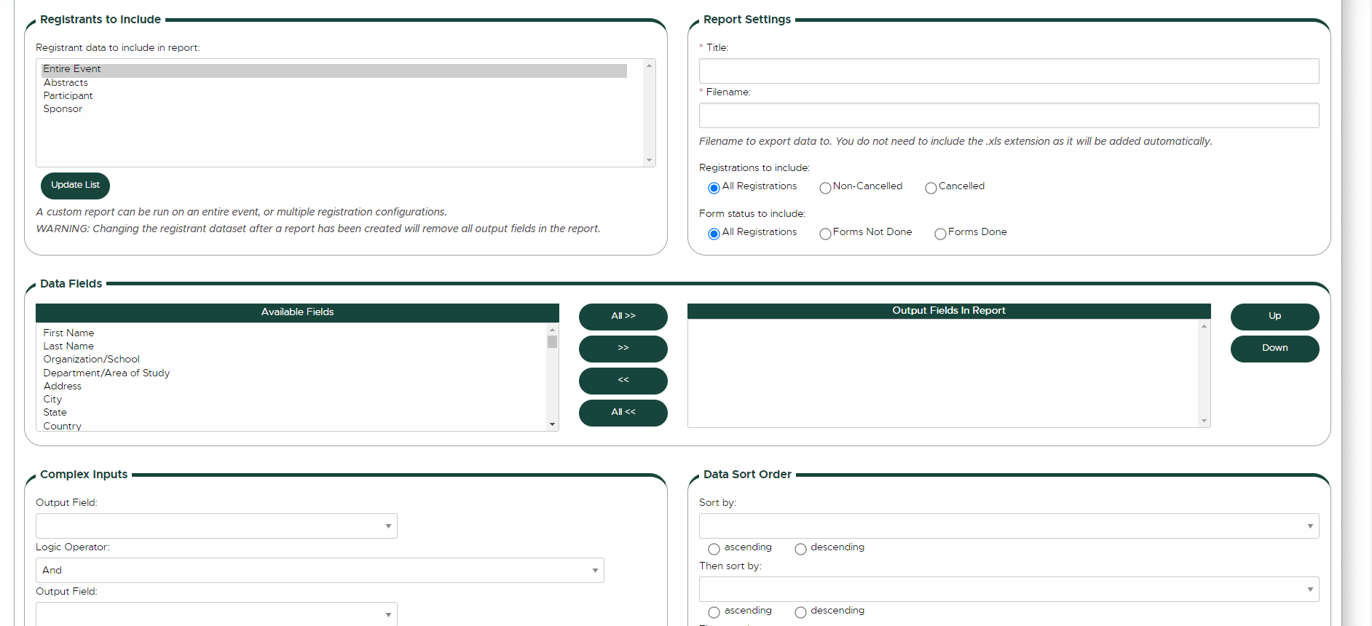Click the Update List button

click(x=75, y=186)
